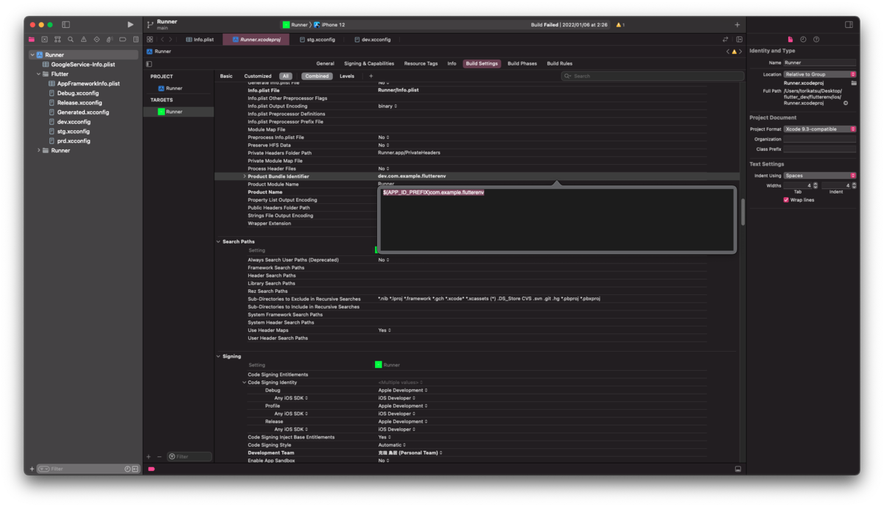Screen dimensions: 884x507
Task: Click the Library plus button in toolbar
Action: click(737, 24)
